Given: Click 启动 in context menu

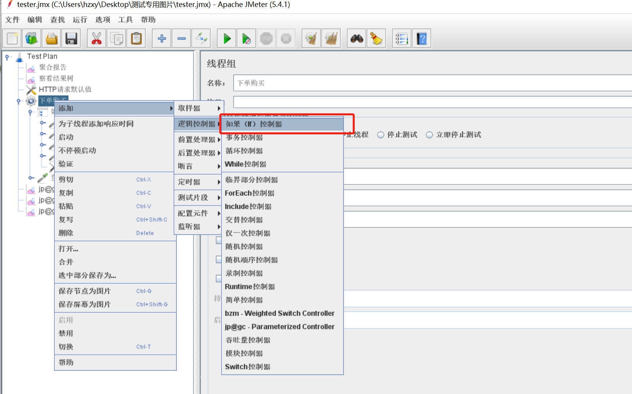Looking at the screenshot, I should [x=115, y=137].
